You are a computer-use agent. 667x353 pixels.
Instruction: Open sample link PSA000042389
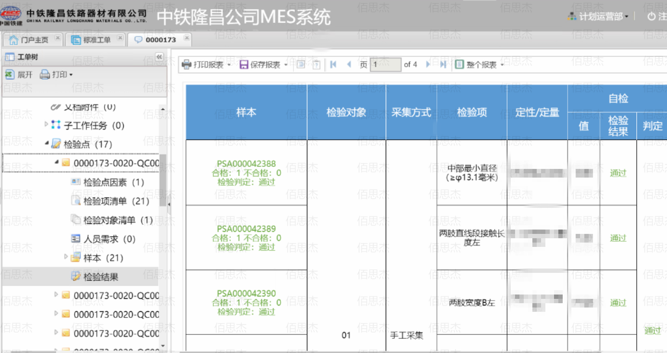246,229
